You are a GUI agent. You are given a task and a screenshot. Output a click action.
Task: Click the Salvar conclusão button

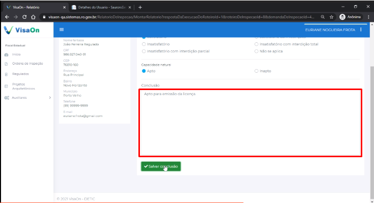click(x=161, y=166)
